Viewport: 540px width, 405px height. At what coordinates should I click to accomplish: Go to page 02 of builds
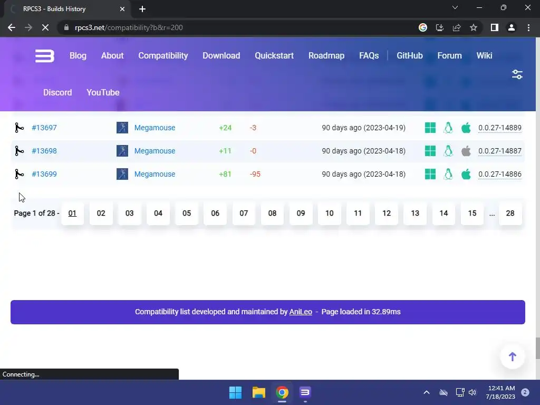coord(101,214)
